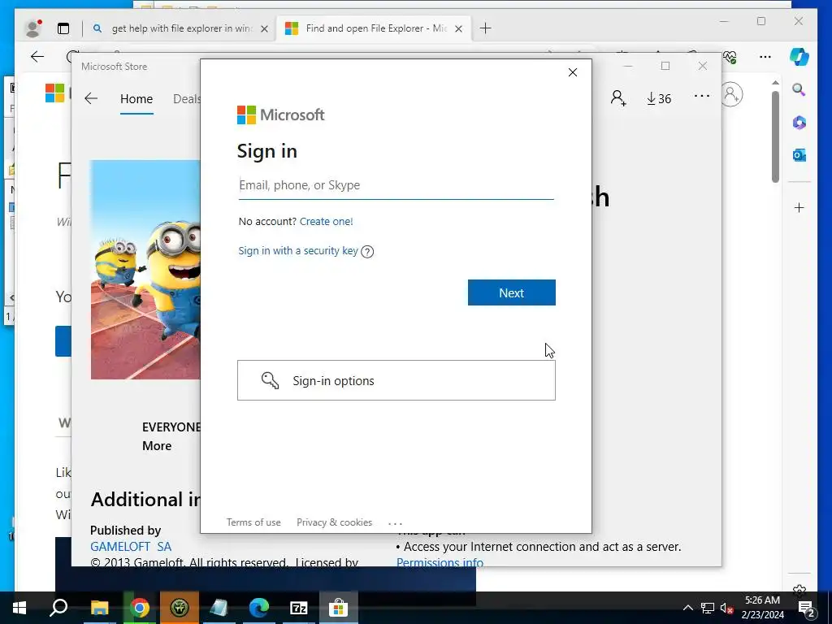The width and height of the screenshot is (832, 624).
Task: Open Edge browser essentials heart icon
Action: tap(730, 57)
